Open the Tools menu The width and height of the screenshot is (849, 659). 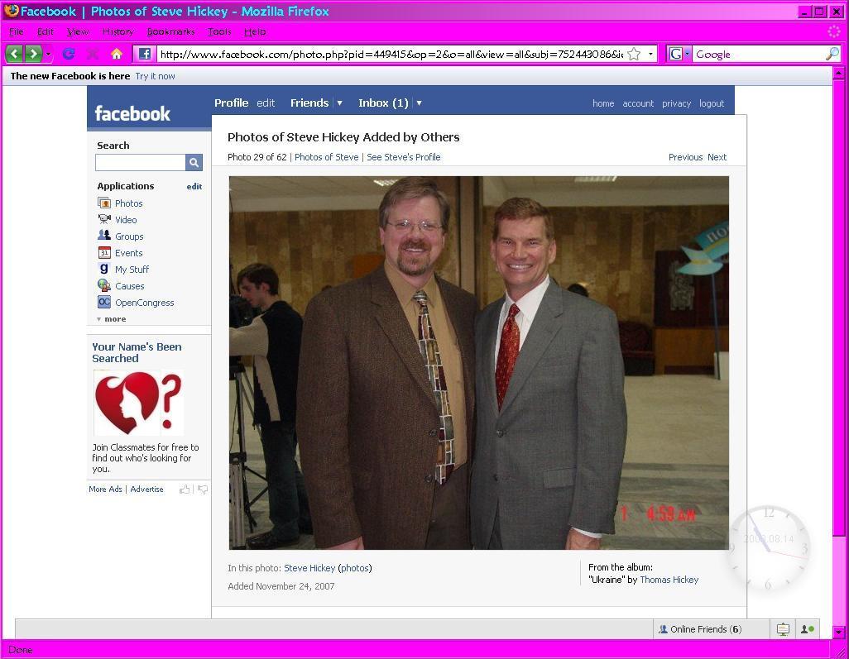click(219, 32)
